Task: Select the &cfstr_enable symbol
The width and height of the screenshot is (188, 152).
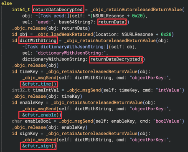Action: (39, 115)
